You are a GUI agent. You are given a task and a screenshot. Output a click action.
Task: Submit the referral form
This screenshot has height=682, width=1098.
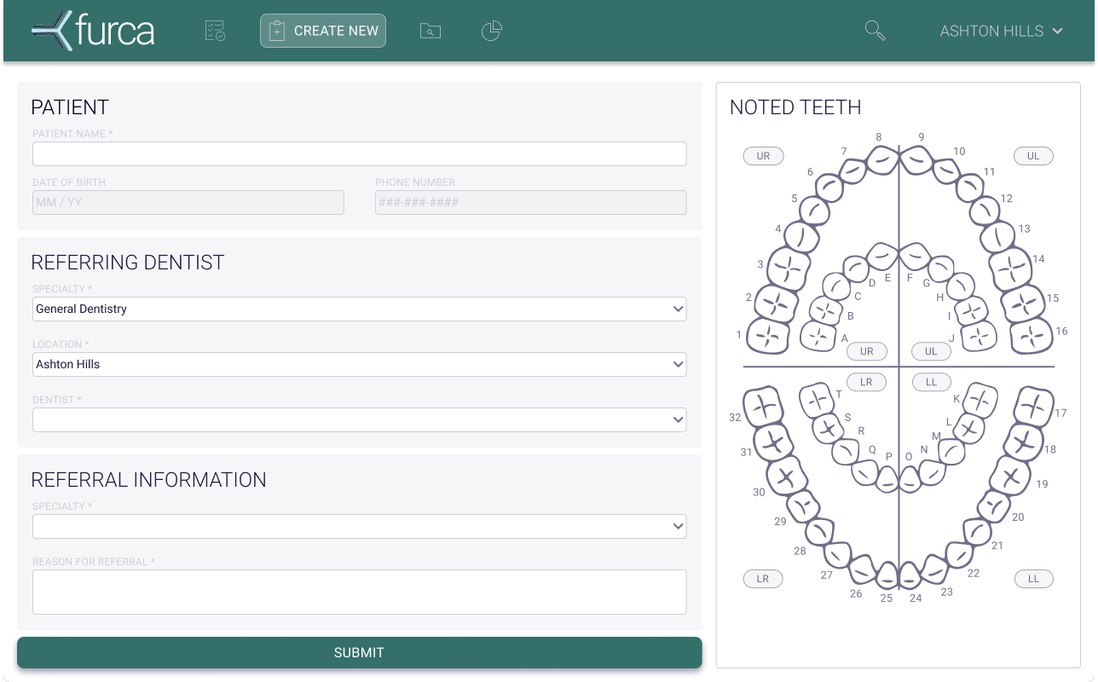(359, 652)
